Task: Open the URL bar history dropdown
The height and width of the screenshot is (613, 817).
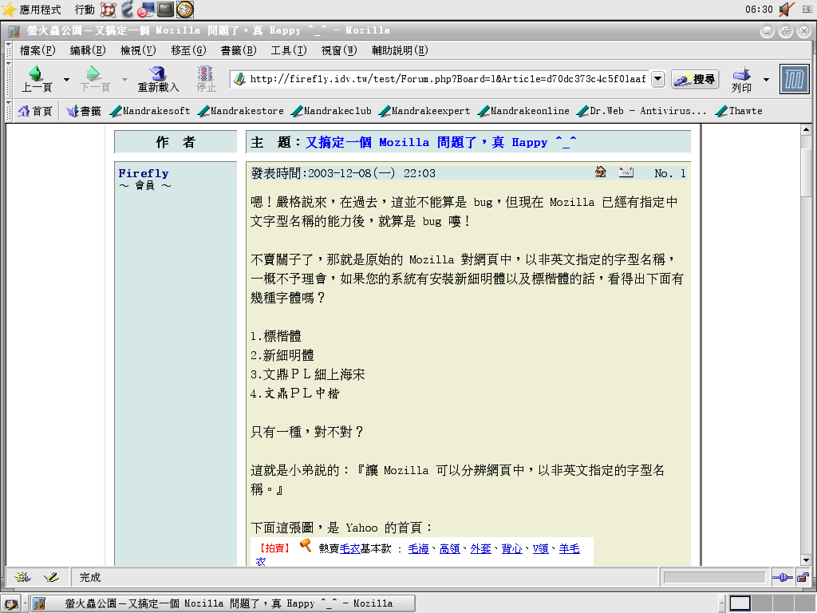Action: click(658, 79)
